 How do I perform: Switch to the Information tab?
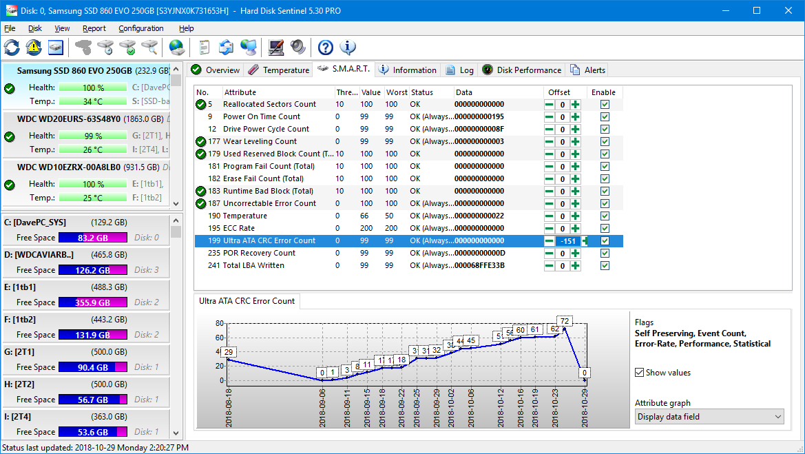(x=408, y=70)
